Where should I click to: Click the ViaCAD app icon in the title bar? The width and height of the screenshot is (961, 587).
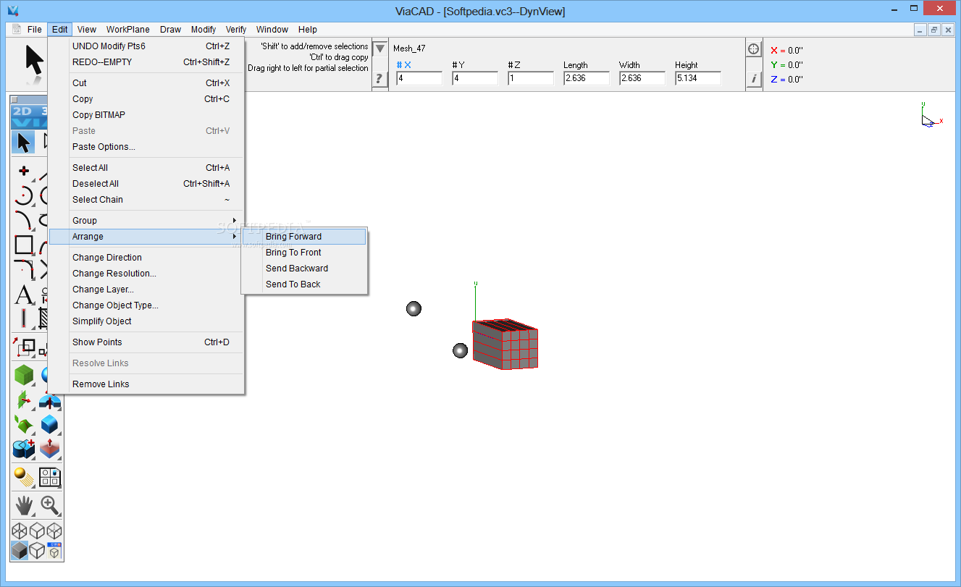click(x=12, y=10)
